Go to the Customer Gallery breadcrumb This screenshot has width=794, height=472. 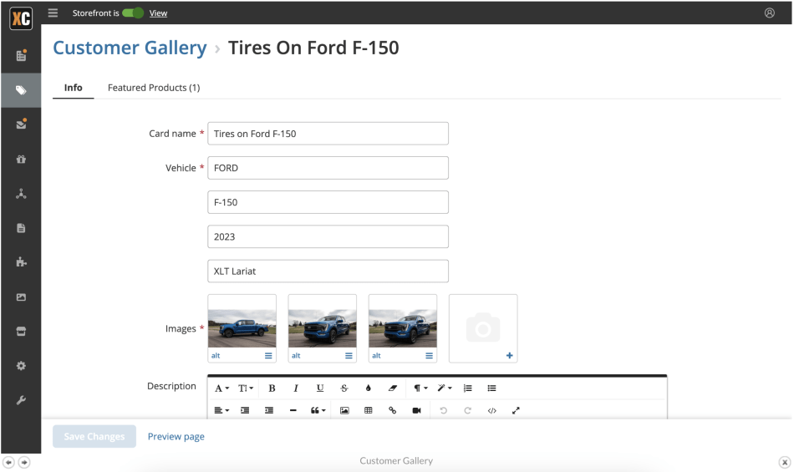[x=130, y=48]
